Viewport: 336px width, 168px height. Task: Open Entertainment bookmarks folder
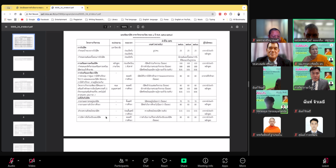coord(59,19)
